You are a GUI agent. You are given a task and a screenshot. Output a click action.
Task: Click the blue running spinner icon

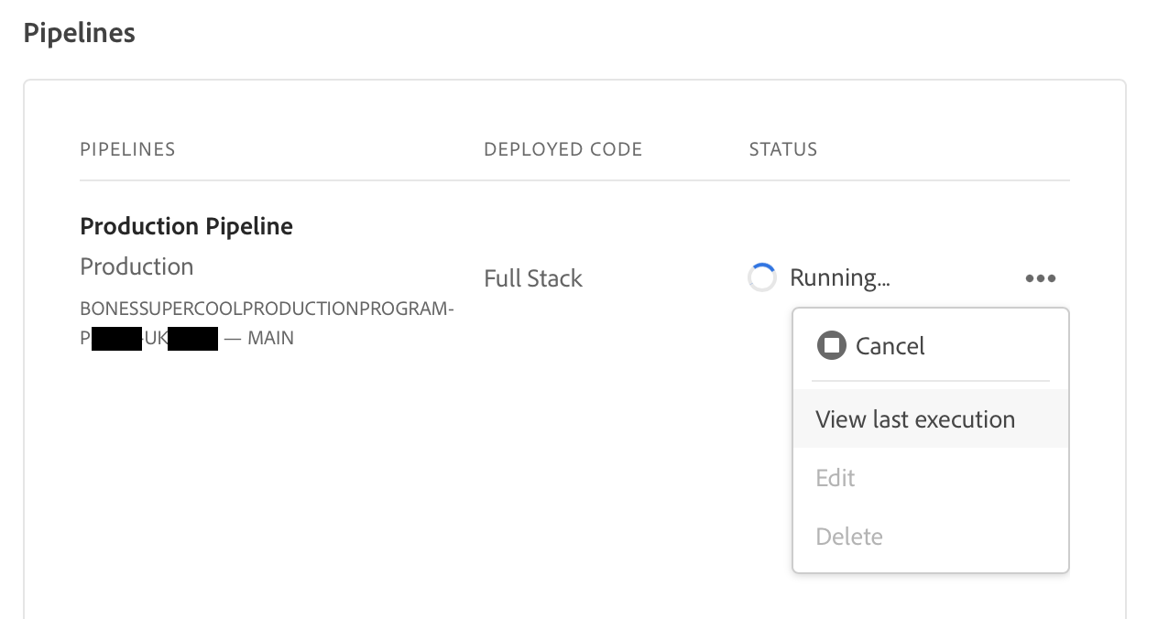pyautogui.click(x=762, y=277)
